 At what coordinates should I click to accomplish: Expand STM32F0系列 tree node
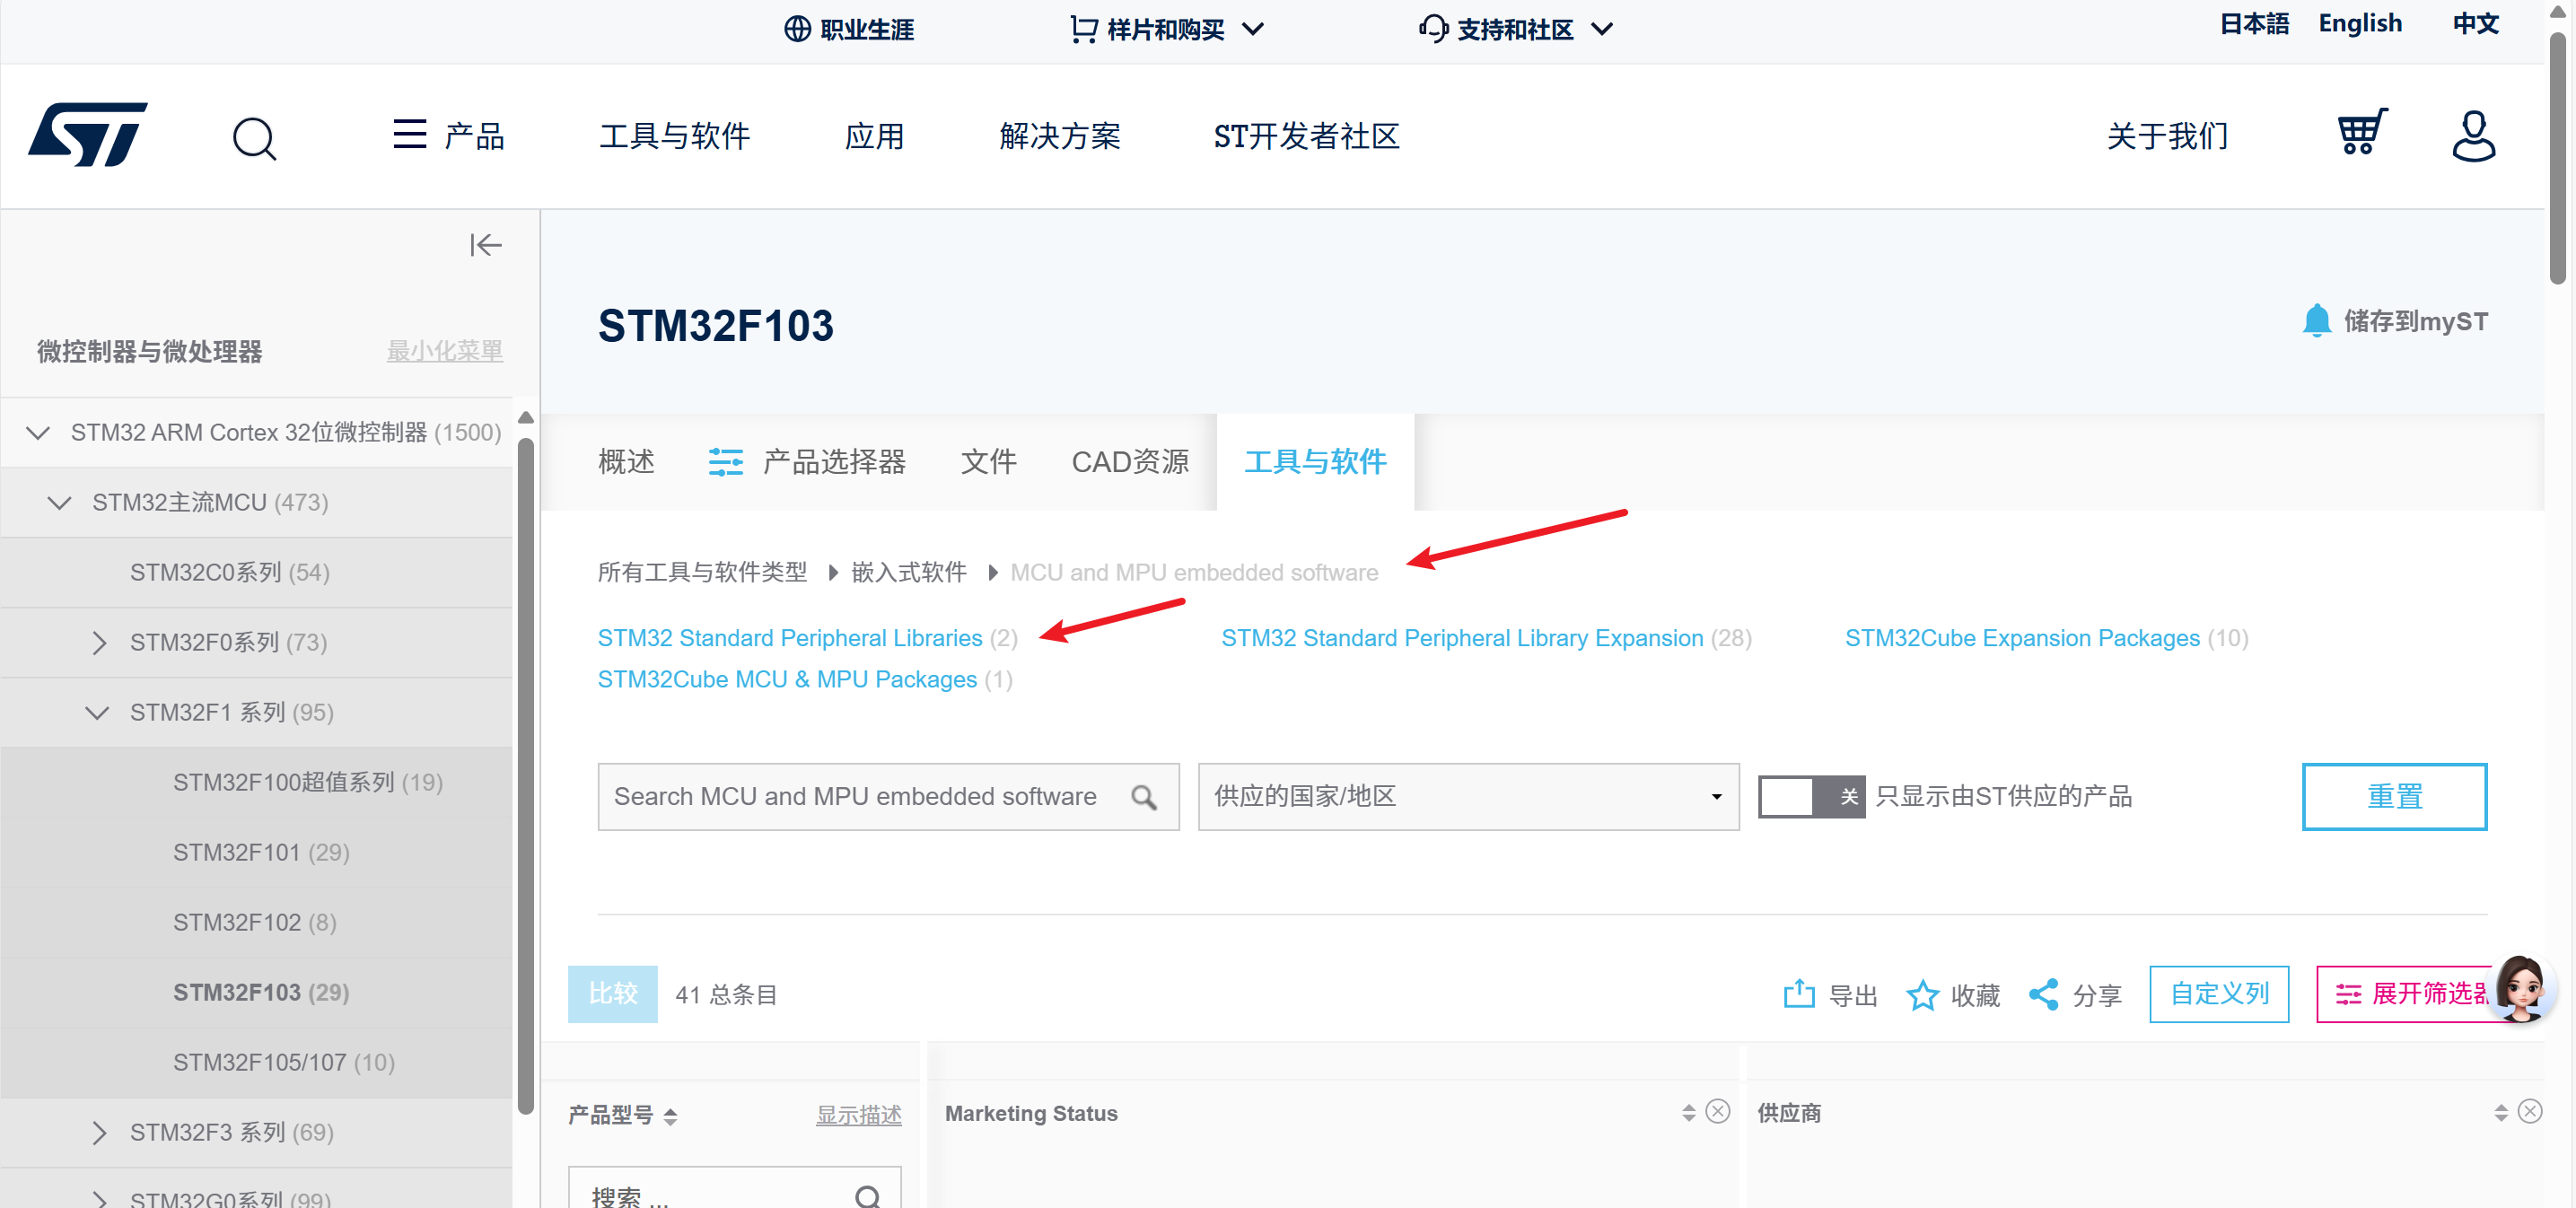click(x=98, y=643)
